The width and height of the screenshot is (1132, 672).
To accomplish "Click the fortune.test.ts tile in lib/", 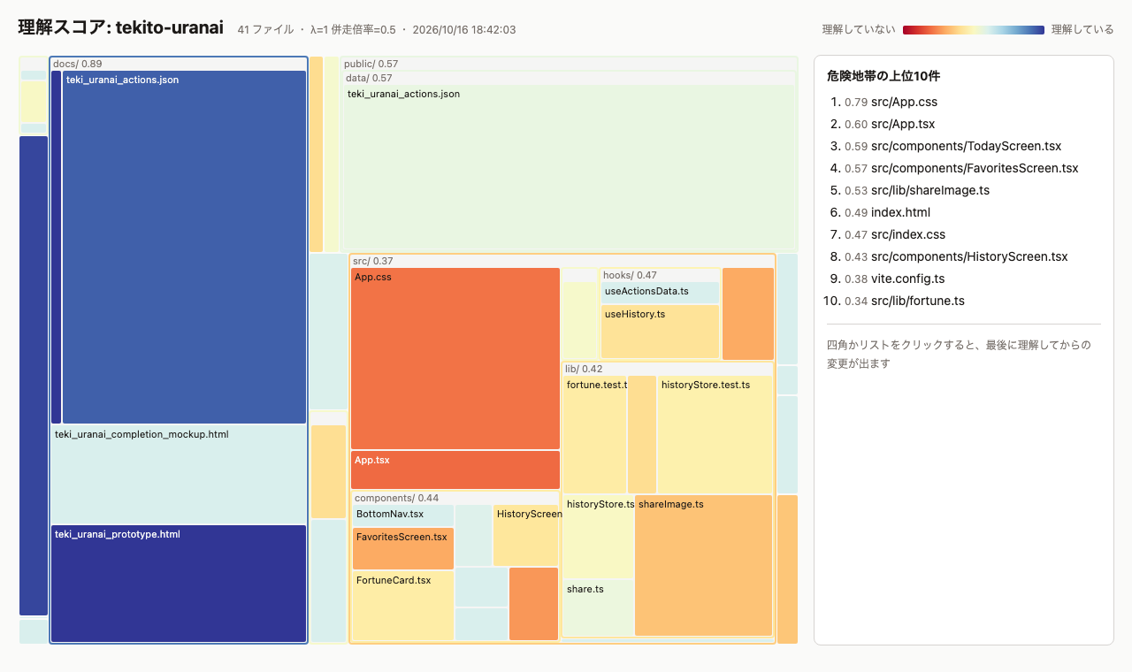I will [x=595, y=434].
